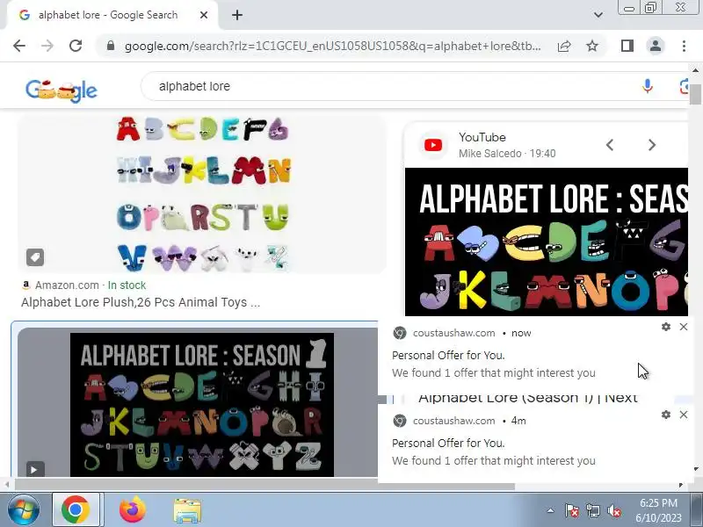The height and width of the screenshot is (527, 703).
Task: Dismiss the 'now' coustaushaw notification
Action: point(684,327)
